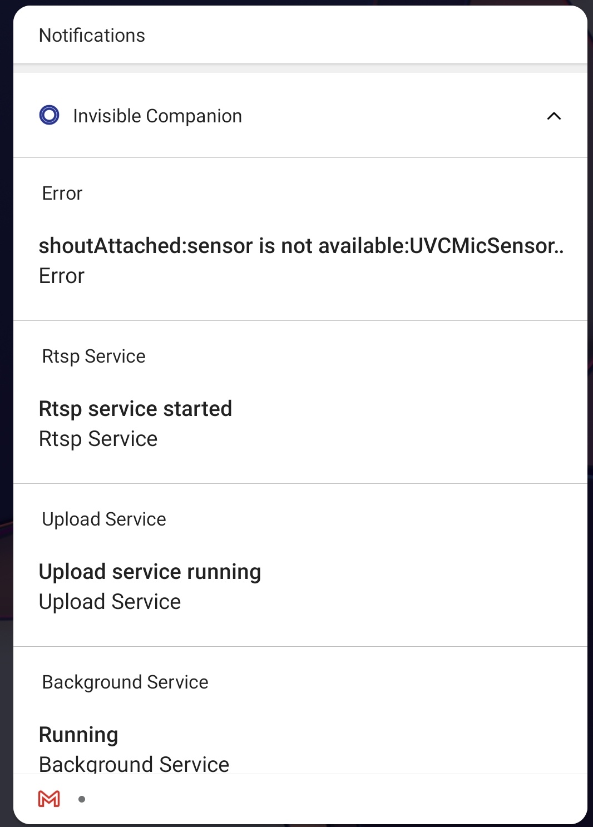Image resolution: width=593 pixels, height=827 pixels.
Task: Click the Rtsp Service channel header
Action: pos(93,356)
